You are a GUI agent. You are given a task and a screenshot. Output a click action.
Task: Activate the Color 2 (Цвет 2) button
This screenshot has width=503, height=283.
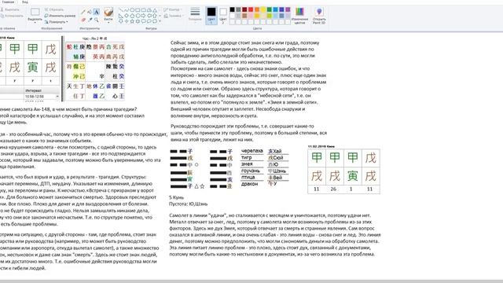tap(223, 16)
